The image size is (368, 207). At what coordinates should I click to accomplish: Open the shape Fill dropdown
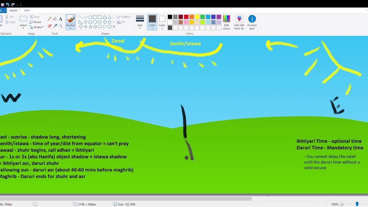(122, 22)
